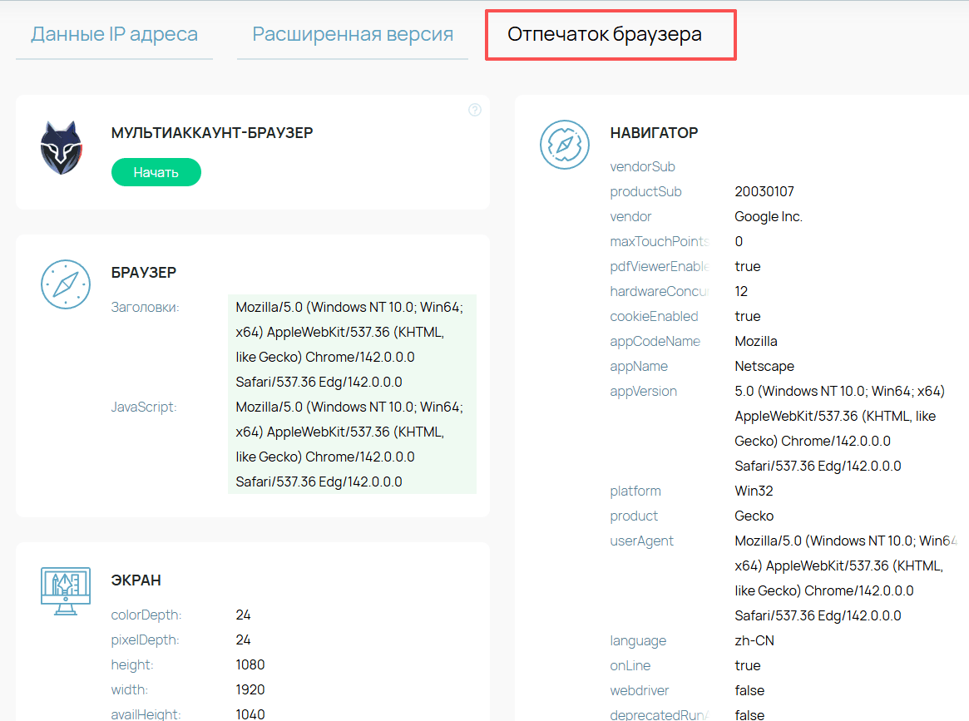The image size is (969, 721).
Task: Open the Данные IP адреса tab
Action: (114, 35)
